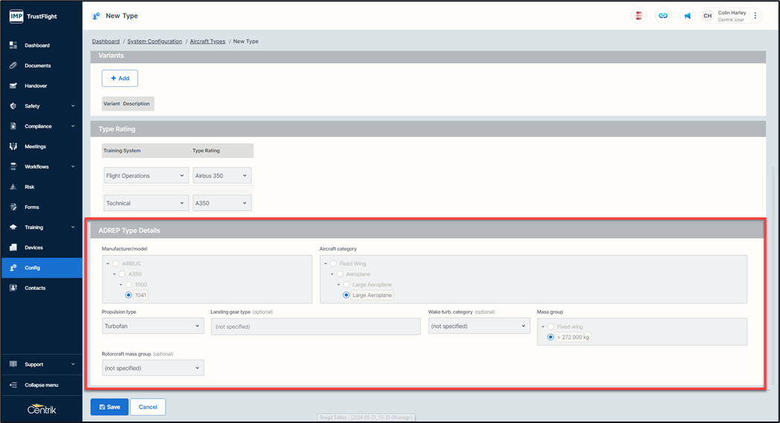Click the Landing gear type field

coord(315,326)
